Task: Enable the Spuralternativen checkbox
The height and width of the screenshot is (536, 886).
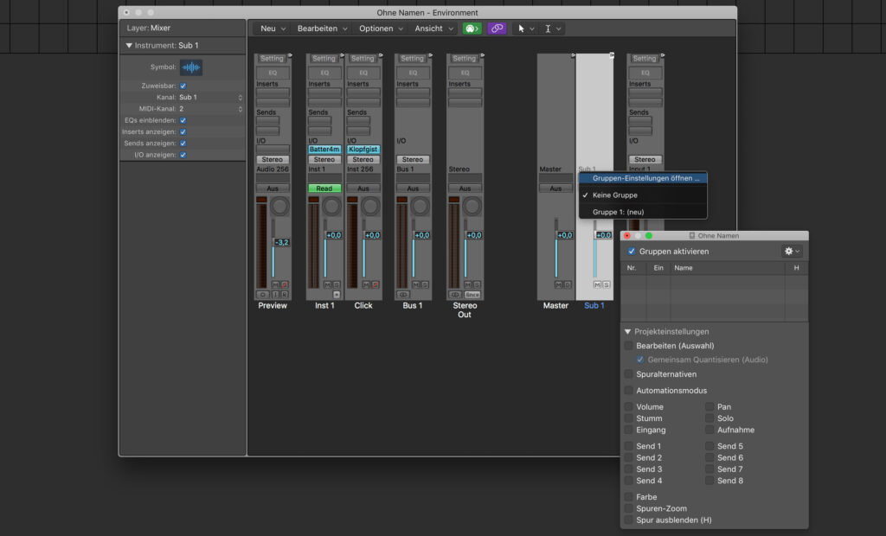Action: (x=628, y=373)
